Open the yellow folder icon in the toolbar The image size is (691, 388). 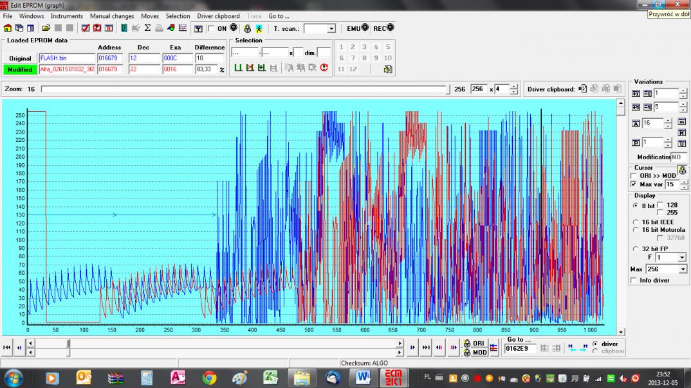tap(46, 28)
